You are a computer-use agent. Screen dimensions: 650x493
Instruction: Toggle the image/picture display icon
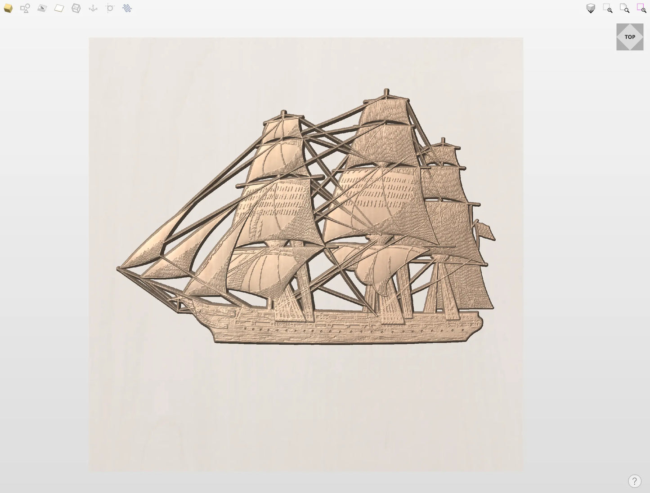pyautogui.click(x=42, y=9)
